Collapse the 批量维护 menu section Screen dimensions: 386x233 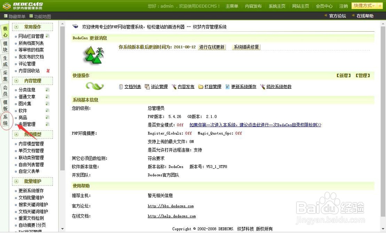[x=16, y=181]
